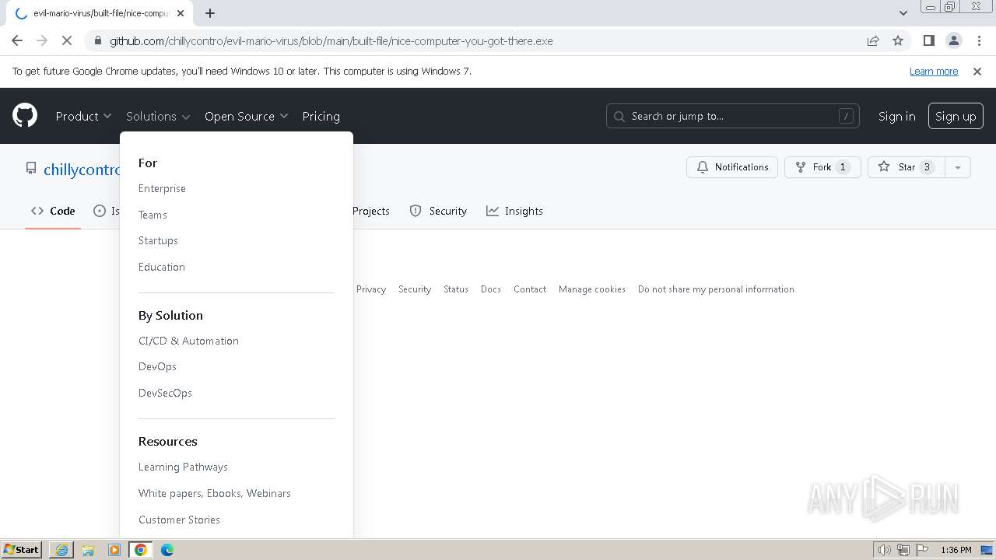Open the Windows Start menu

tap(22, 549)
